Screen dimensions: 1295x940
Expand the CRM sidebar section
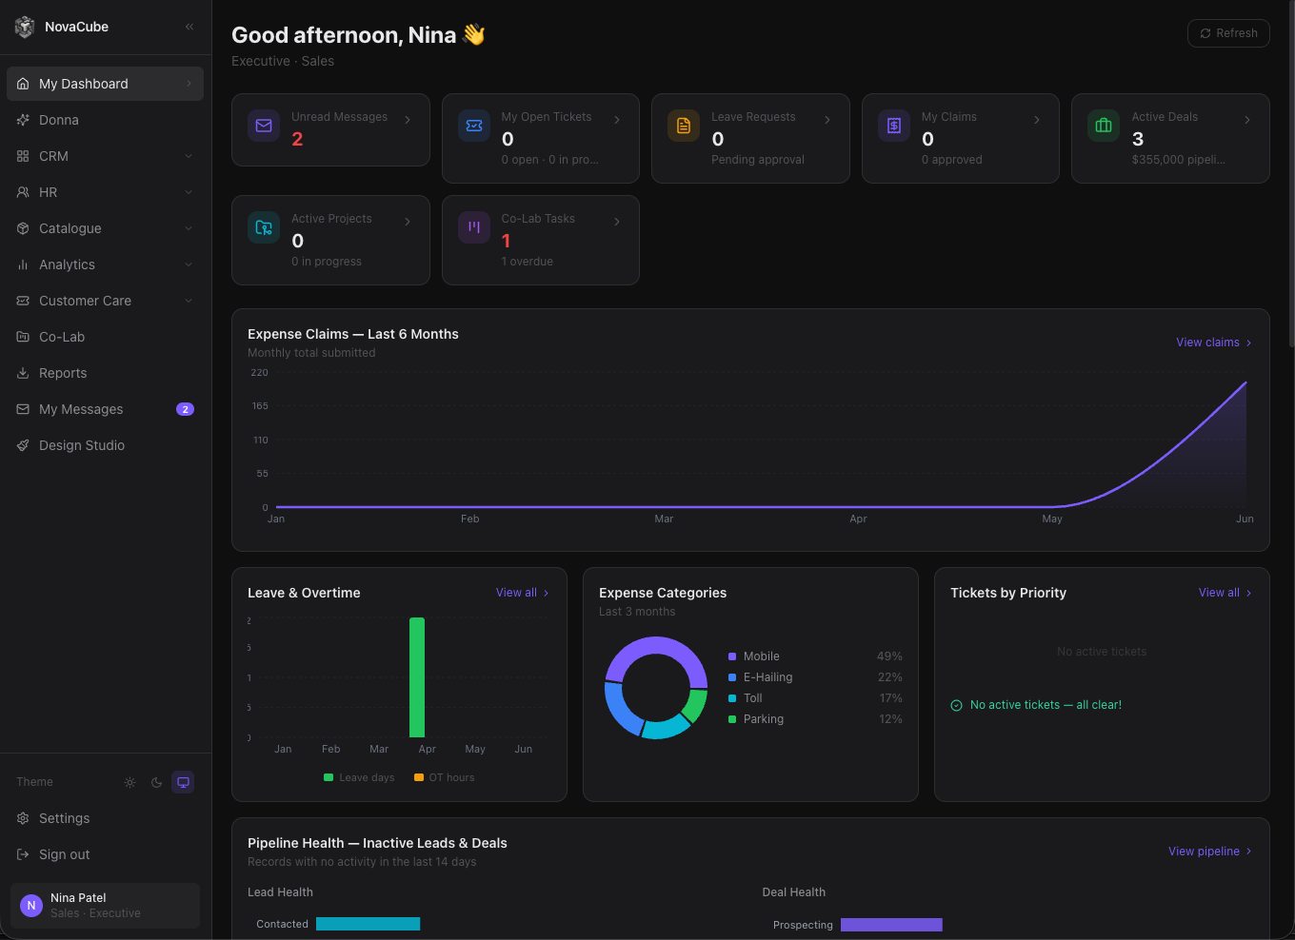pyautogui.click(x=105, y=156)
